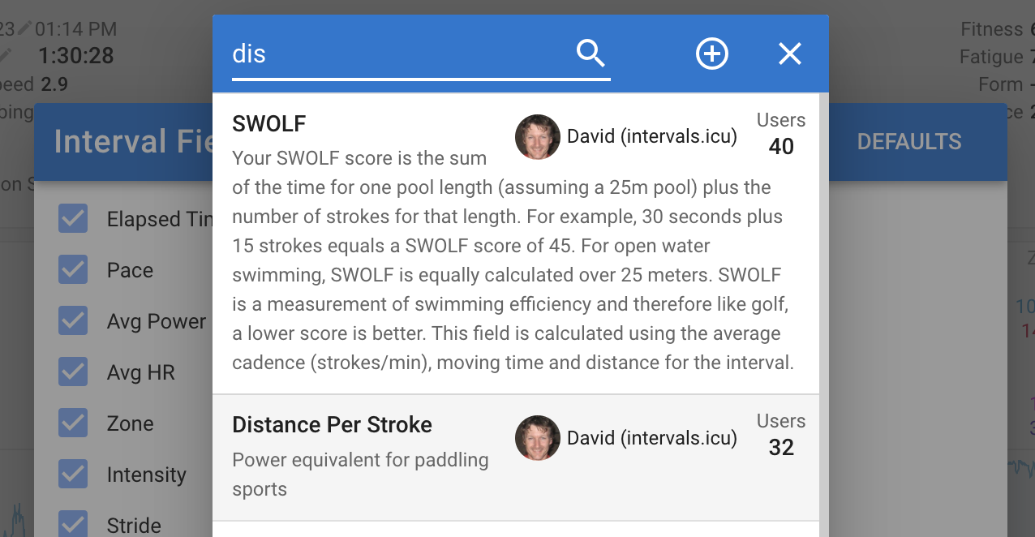Uncheck the Intensity checkbox
Screen dimensions: 1035x537
[x=73, y=475]
